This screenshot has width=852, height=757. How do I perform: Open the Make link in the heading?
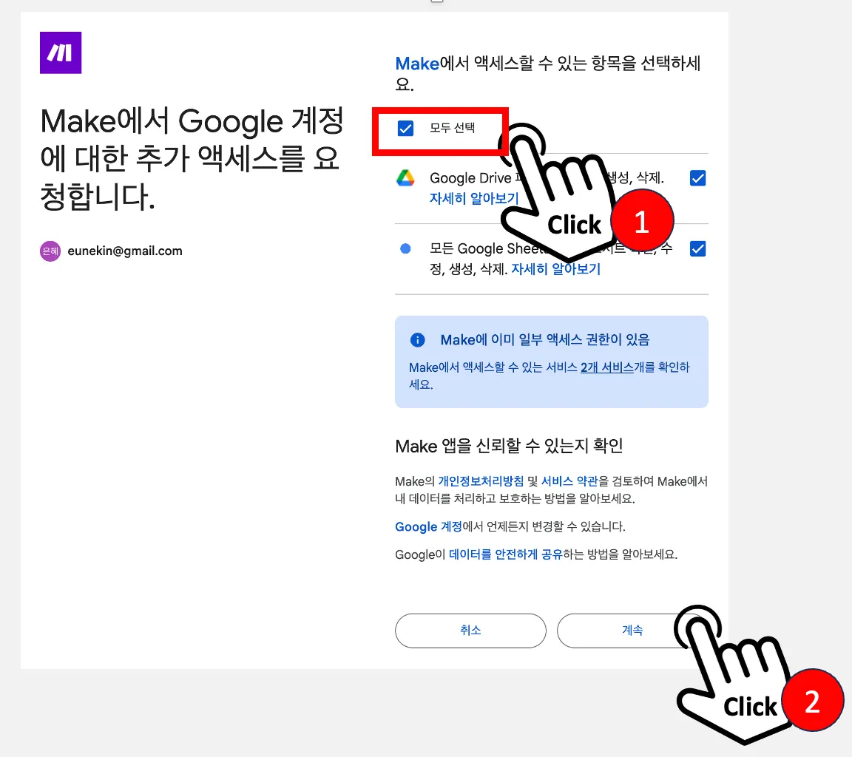(x=417, y=64)
